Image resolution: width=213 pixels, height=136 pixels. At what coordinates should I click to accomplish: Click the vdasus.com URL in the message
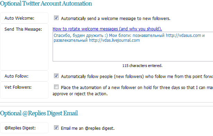(x=183, y=36)
